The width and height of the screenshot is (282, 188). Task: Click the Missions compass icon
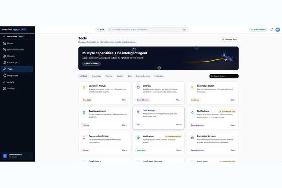(4, 56)
